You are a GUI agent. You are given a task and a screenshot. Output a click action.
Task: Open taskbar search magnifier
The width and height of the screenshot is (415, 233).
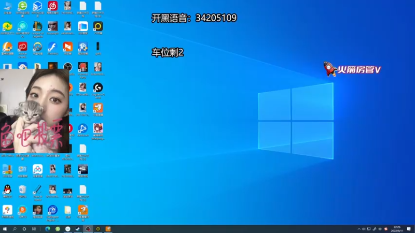(x=15, y=229)
